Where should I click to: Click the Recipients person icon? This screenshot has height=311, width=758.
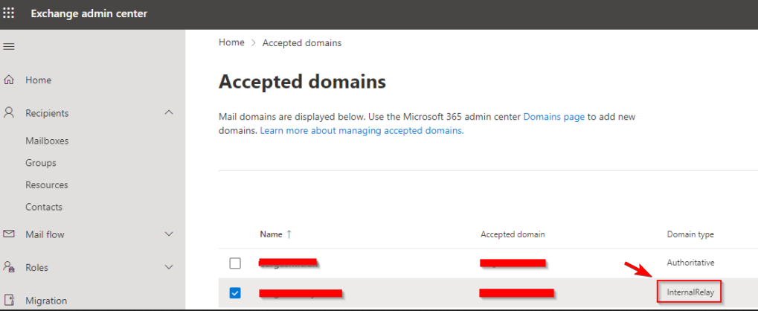[10, 113]
